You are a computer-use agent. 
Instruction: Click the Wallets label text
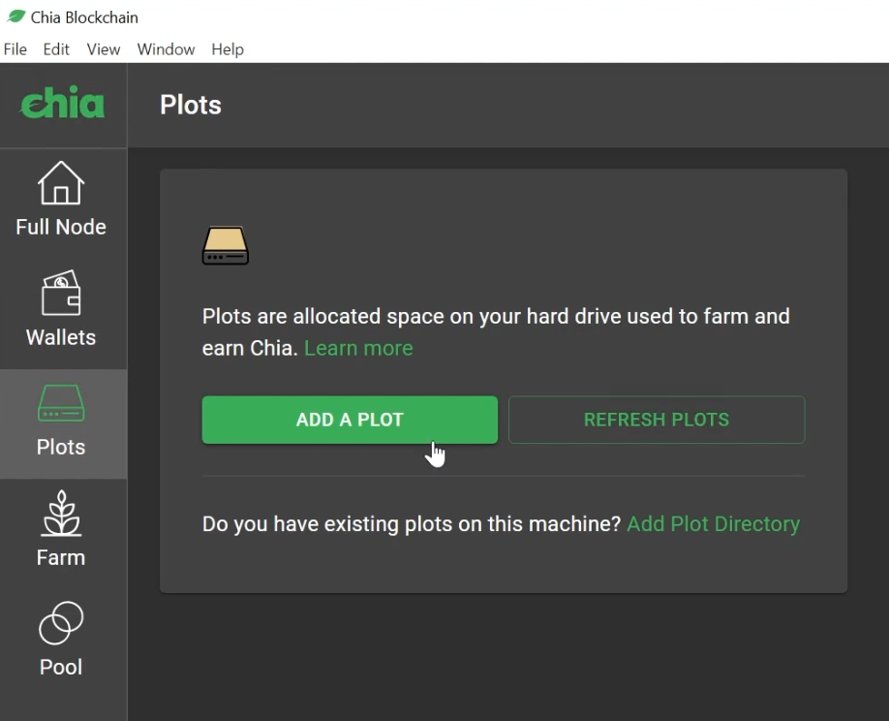click(x=61, y=337)
